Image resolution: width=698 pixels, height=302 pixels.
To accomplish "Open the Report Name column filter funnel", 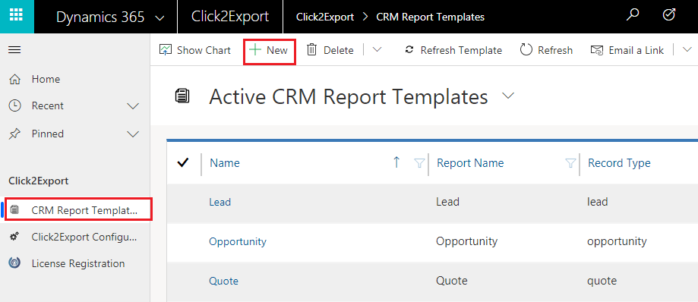I will pyautogui.click(x=570, y=164).
